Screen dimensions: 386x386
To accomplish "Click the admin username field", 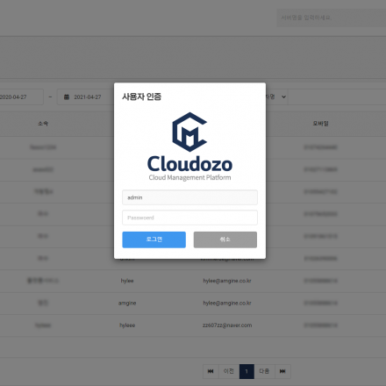I will 189,197.
